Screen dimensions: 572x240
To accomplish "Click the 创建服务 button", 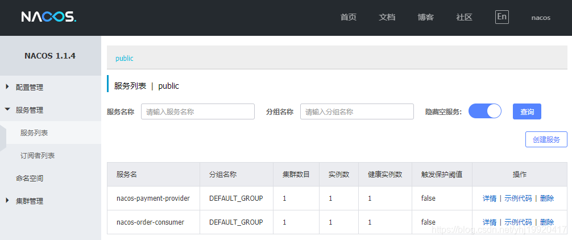I will [546, 139].
